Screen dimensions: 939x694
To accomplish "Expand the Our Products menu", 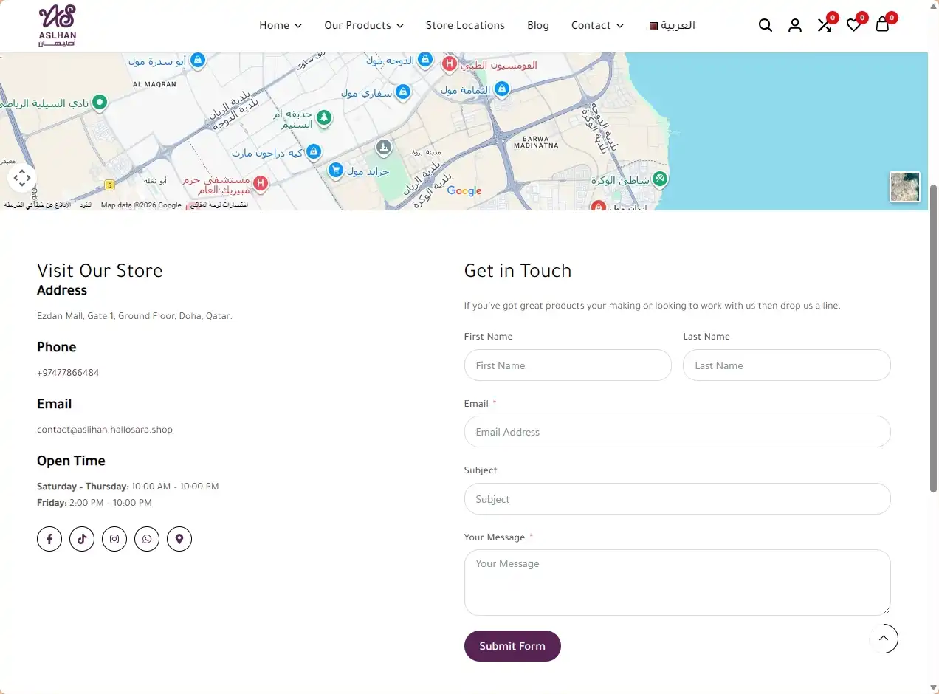I will 364,25.
